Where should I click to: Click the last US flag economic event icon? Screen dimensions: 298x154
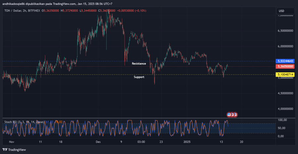click(x=235, y=115)
